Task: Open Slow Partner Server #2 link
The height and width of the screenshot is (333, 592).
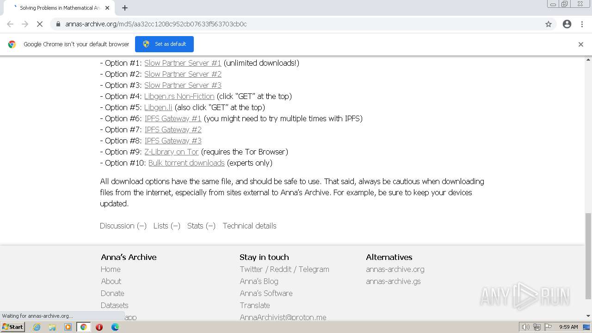Action: pyautogui.click(x=183, y=74)
